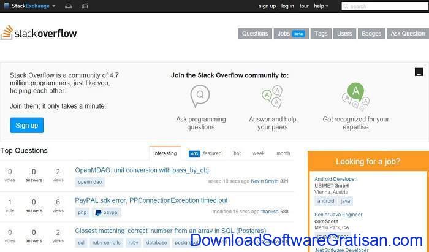429x252 pixels.
Task: Expand the help dropdown menu
Action: 321,6
